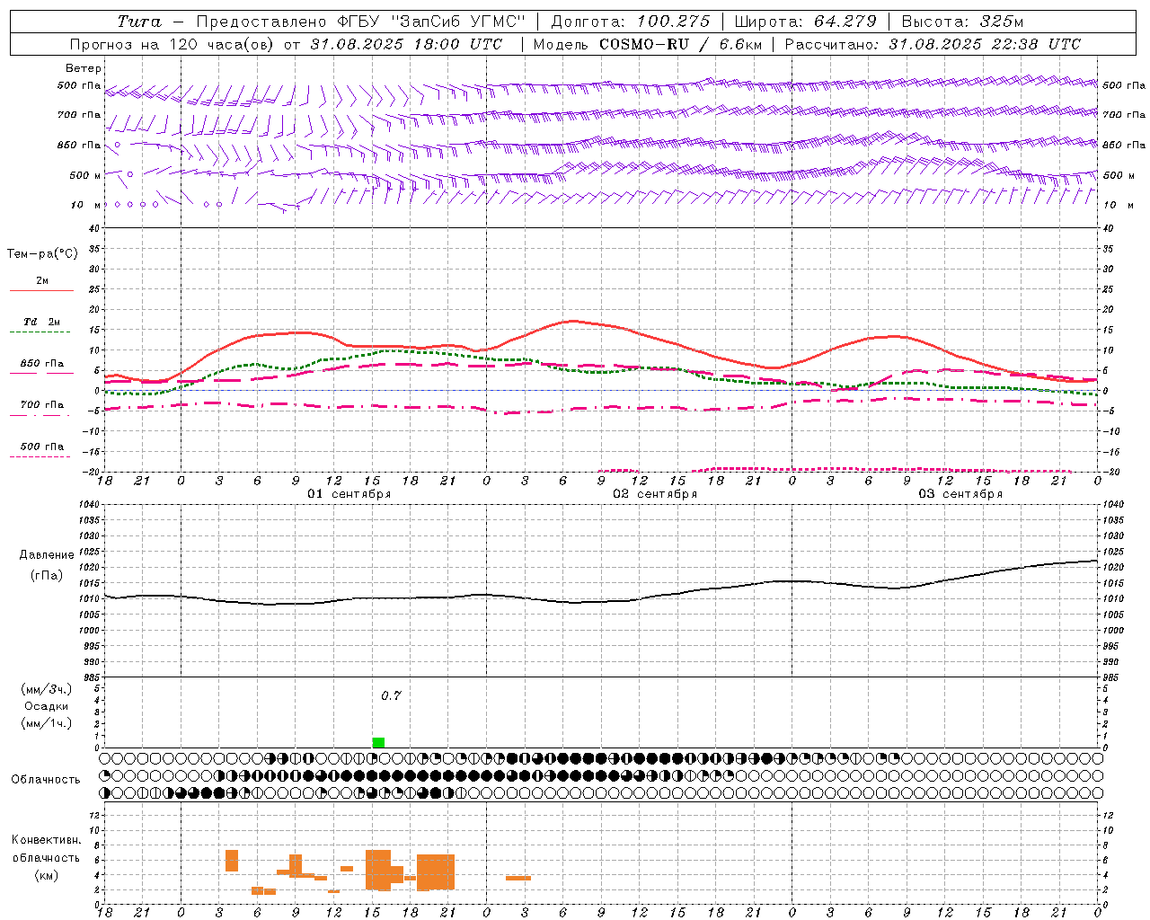Screen dimensions: 1150x920
Task: Click the "Широта: 64.279" header field
Action: click(805, 22)
